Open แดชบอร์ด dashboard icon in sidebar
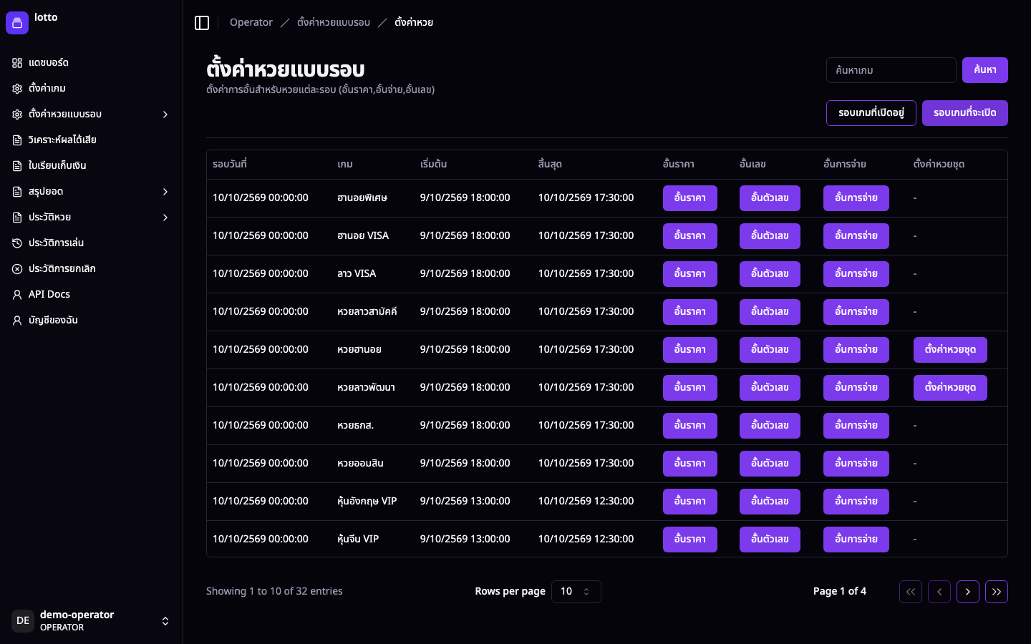Viewport: 1031px width, 644px height. (x=17, y=63)
